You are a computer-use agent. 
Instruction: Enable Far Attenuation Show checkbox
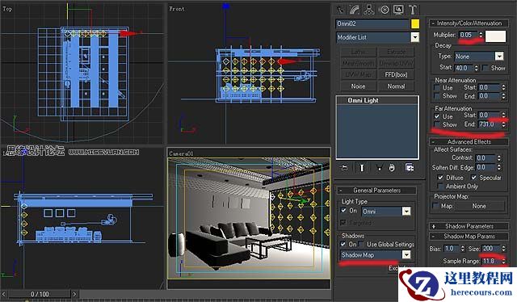pos(437,124)
